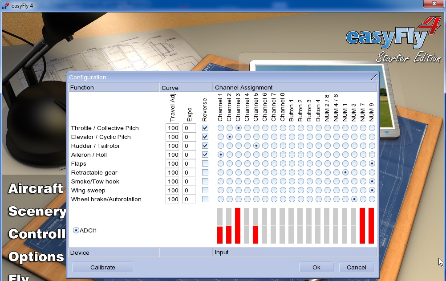
Task: Click Travel Adj. field for Retractable gear
Action: (x=172, y=172)
